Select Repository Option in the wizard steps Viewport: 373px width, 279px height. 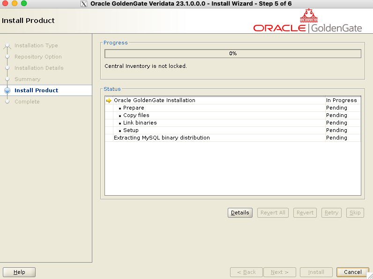tap(38, 57)
